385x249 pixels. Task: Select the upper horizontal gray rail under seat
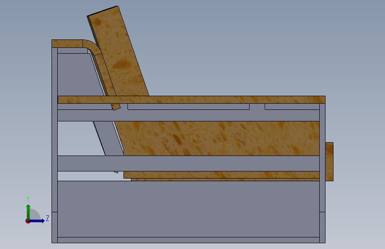(x=188, y=115)
